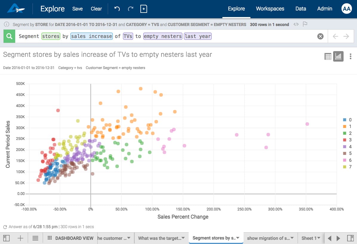Switch to 'What was the target...' sheet

(159, 238)
